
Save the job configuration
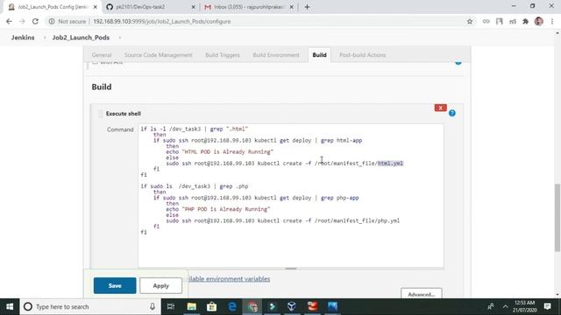pyautogui.click(x=115, y=286)
